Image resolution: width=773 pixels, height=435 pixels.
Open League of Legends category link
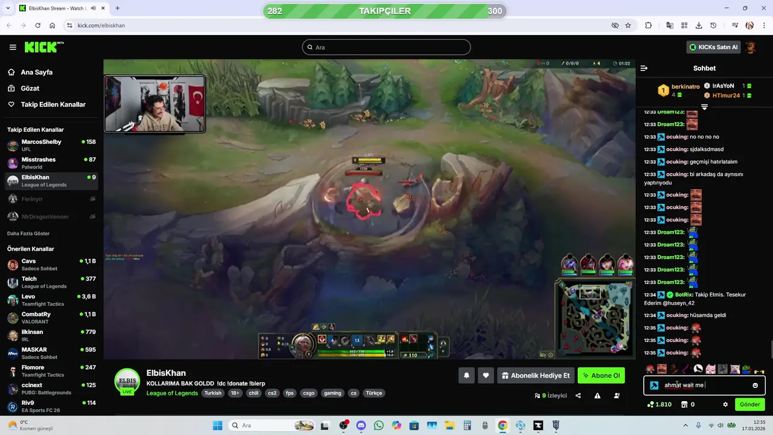(172, 393)
